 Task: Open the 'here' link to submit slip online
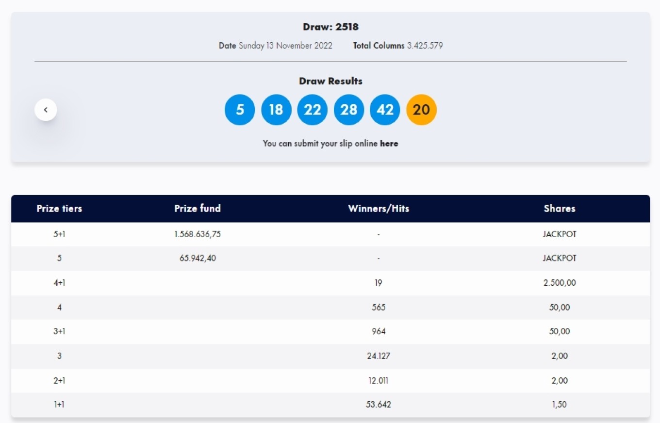click(x=389, y=144)
